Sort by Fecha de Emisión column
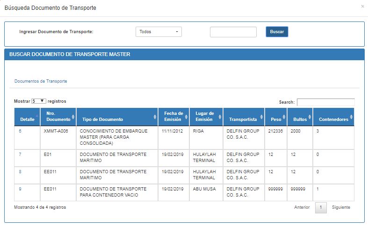Screen dimensions: 368x226 (x=173, y=117)
